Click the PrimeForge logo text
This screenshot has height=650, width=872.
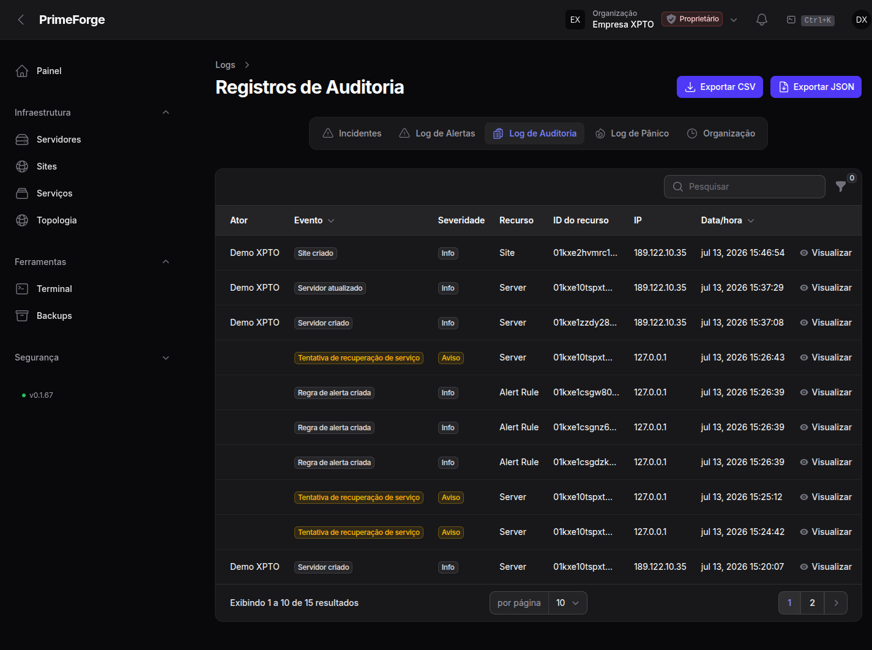click(x=72, y=20)
